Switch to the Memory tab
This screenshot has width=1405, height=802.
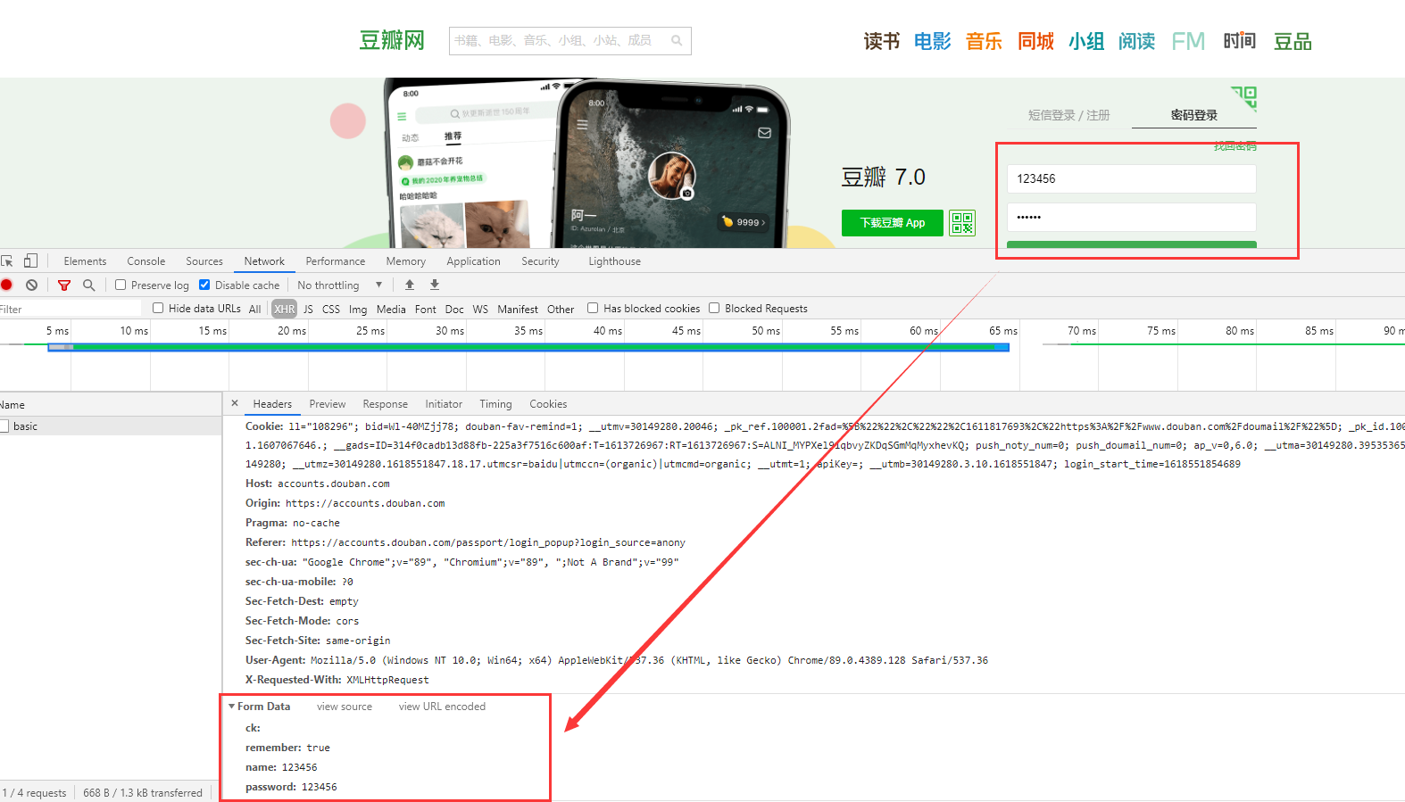coord(406,261)
